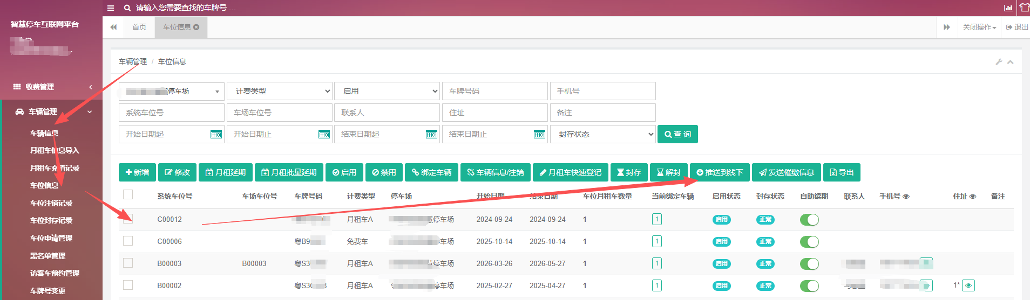1030x300 pixels.
Task: Click the green 查询 button
Action: point(677,134)
